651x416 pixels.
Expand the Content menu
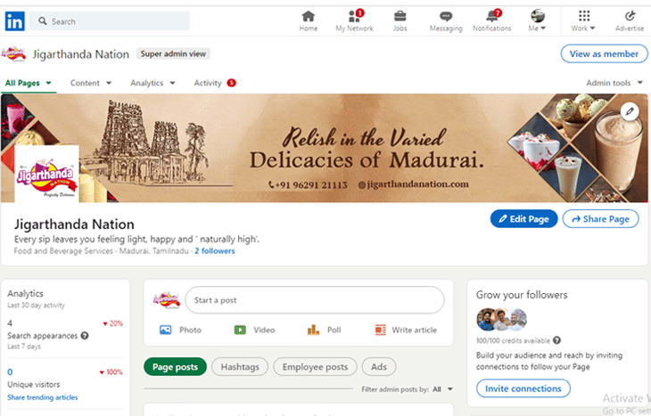[x=90, y=83]
